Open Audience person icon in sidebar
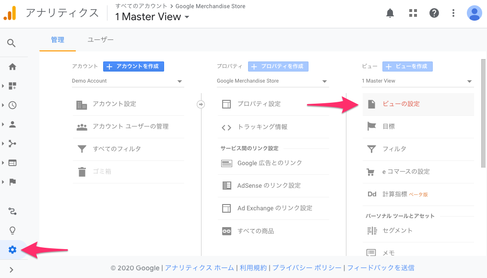Viewport: 487px width, 278px height. [12, 124]
